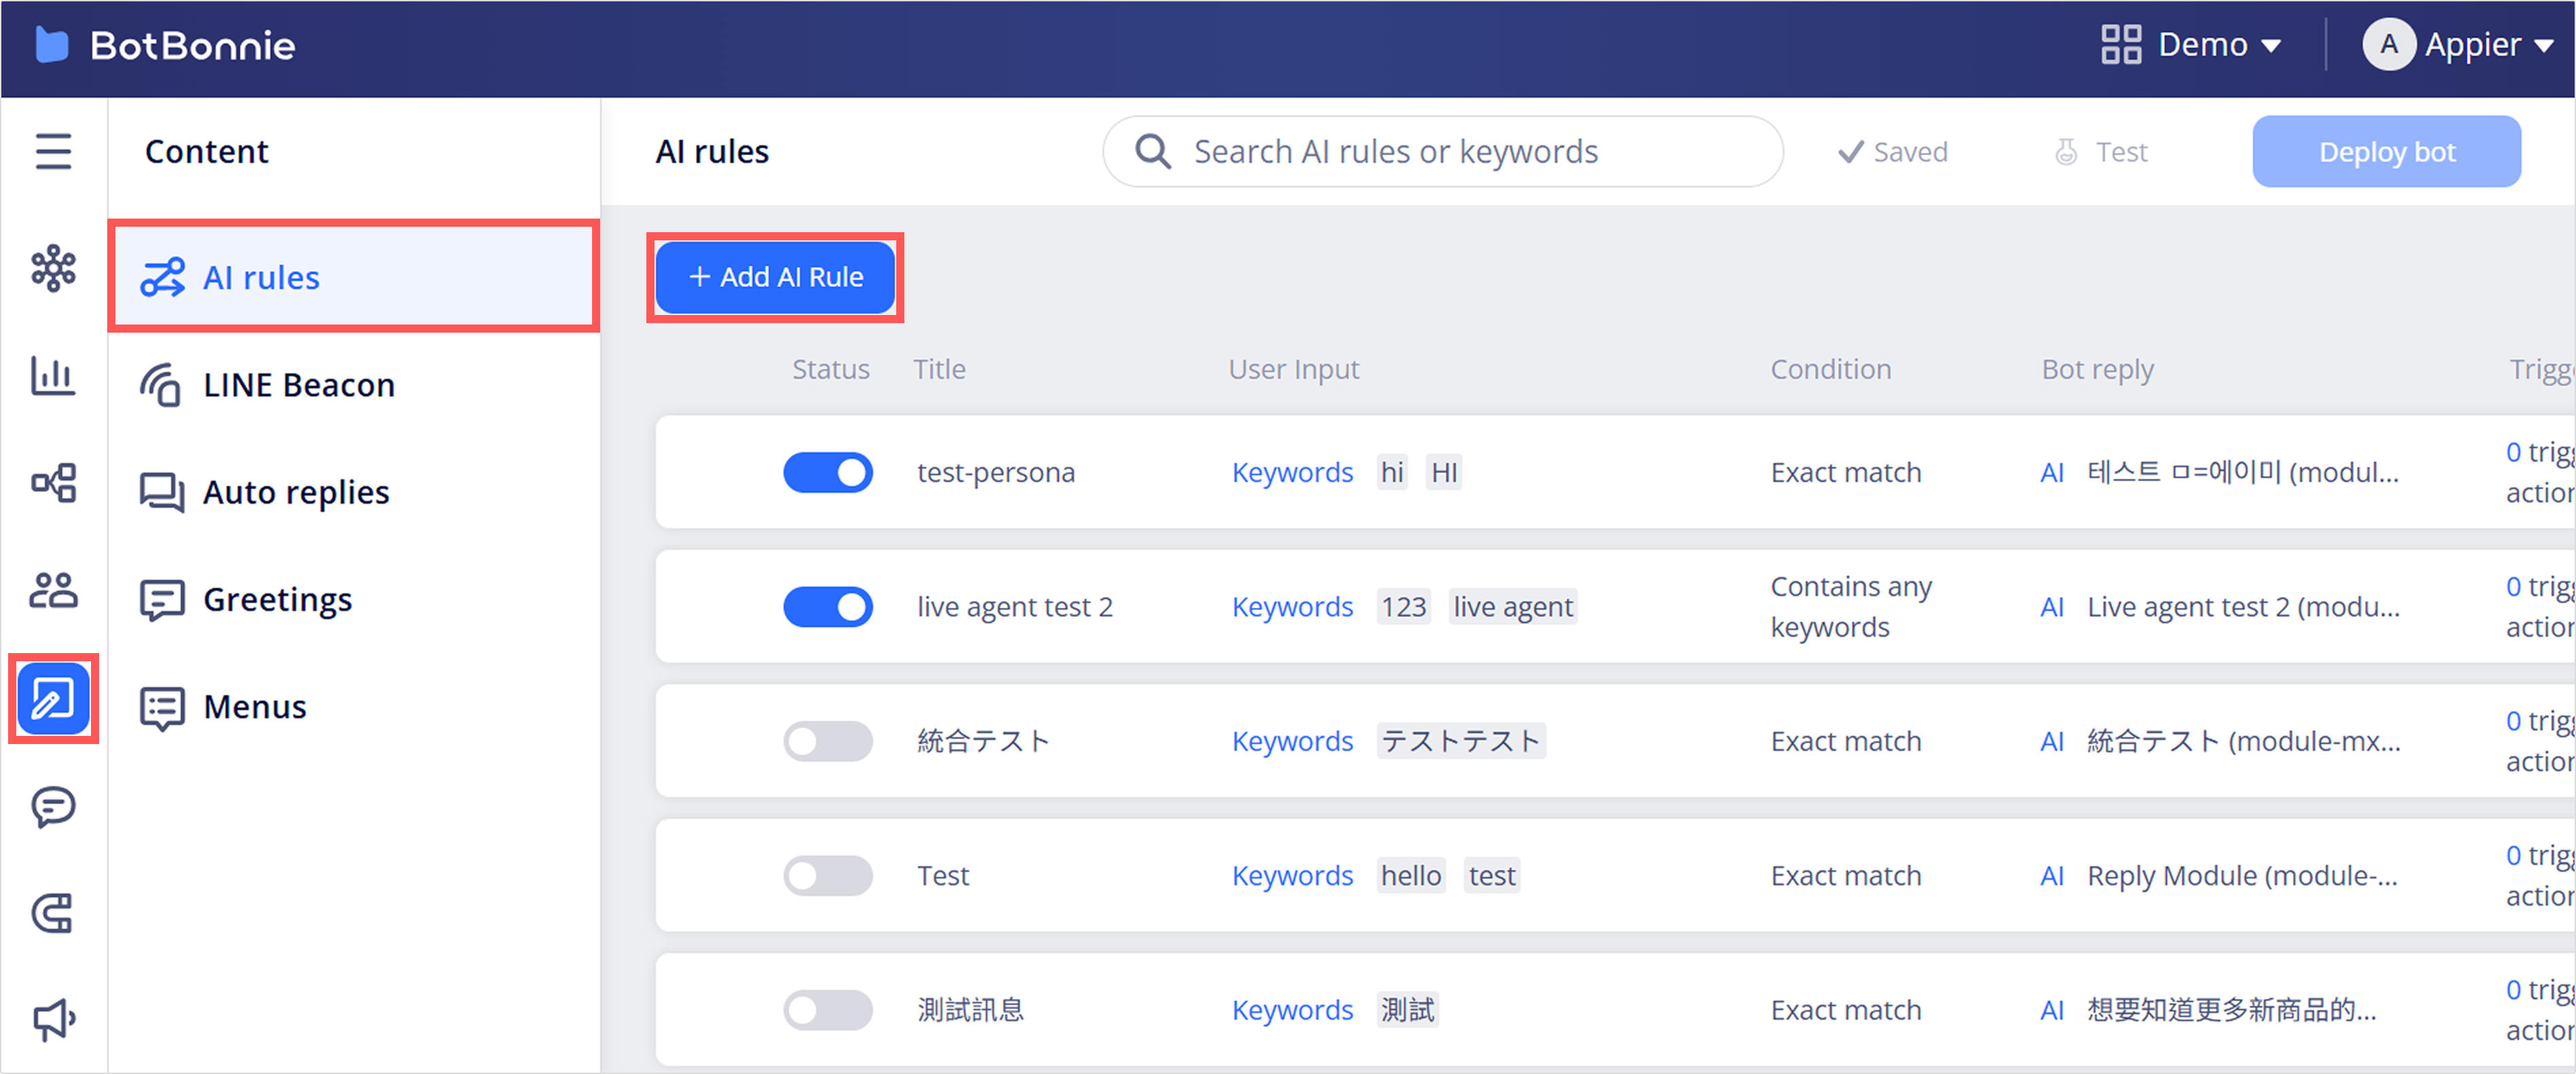Click the 'hello' keyword tag

tap(1410, 875)
